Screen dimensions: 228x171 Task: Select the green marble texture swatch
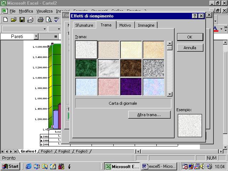coord(86,68)
